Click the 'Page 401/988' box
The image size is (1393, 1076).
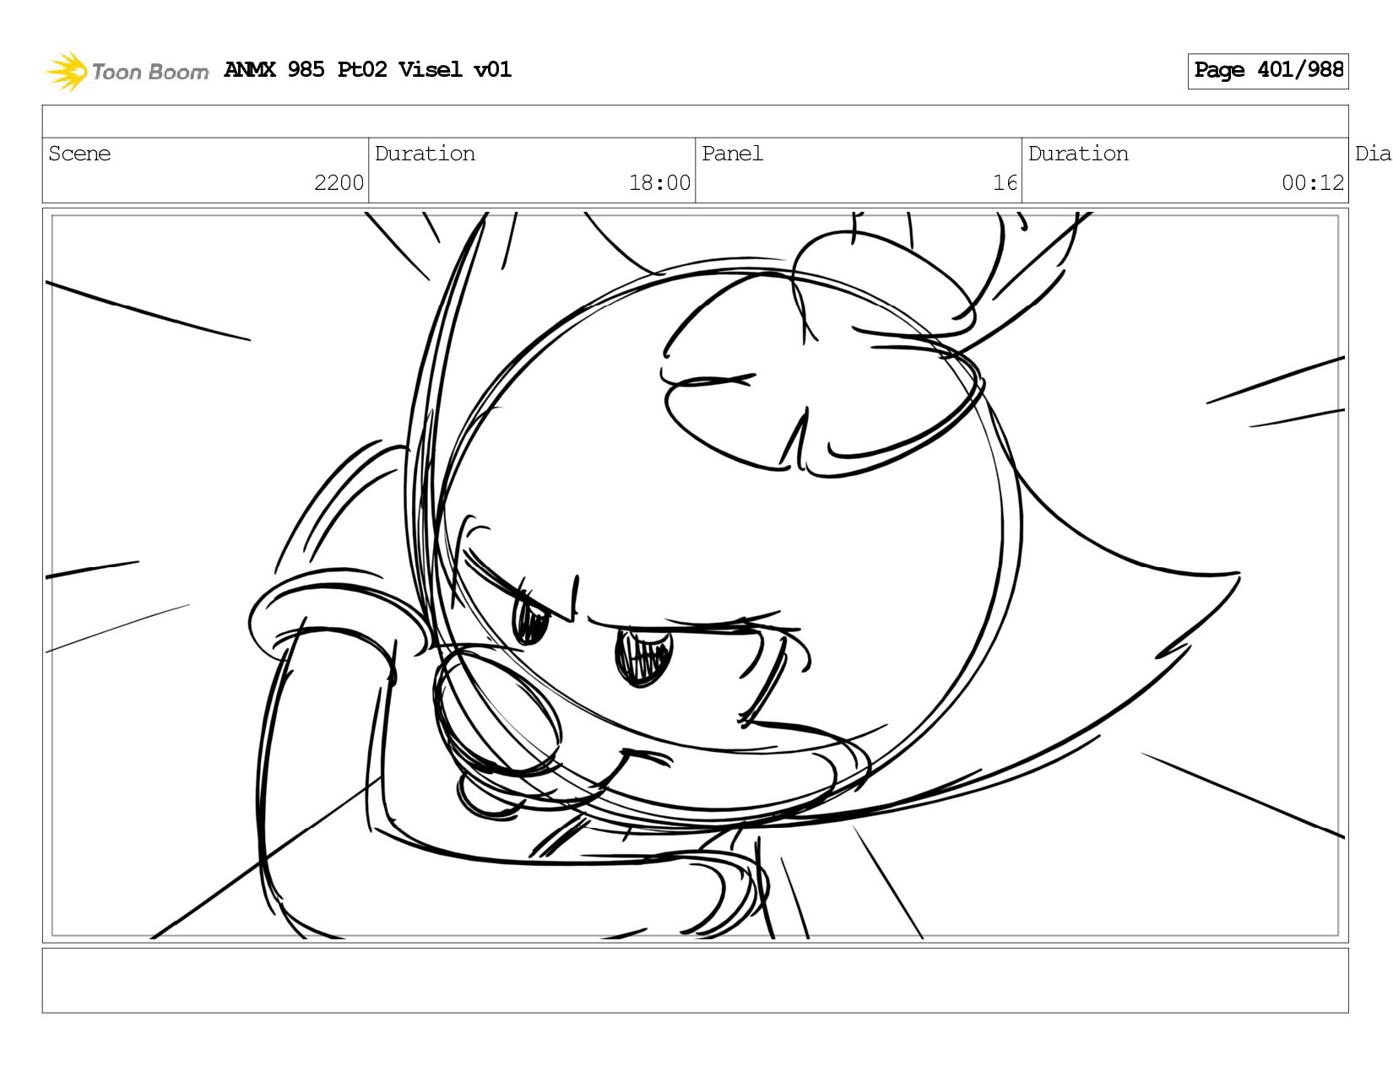point(1268,71)
